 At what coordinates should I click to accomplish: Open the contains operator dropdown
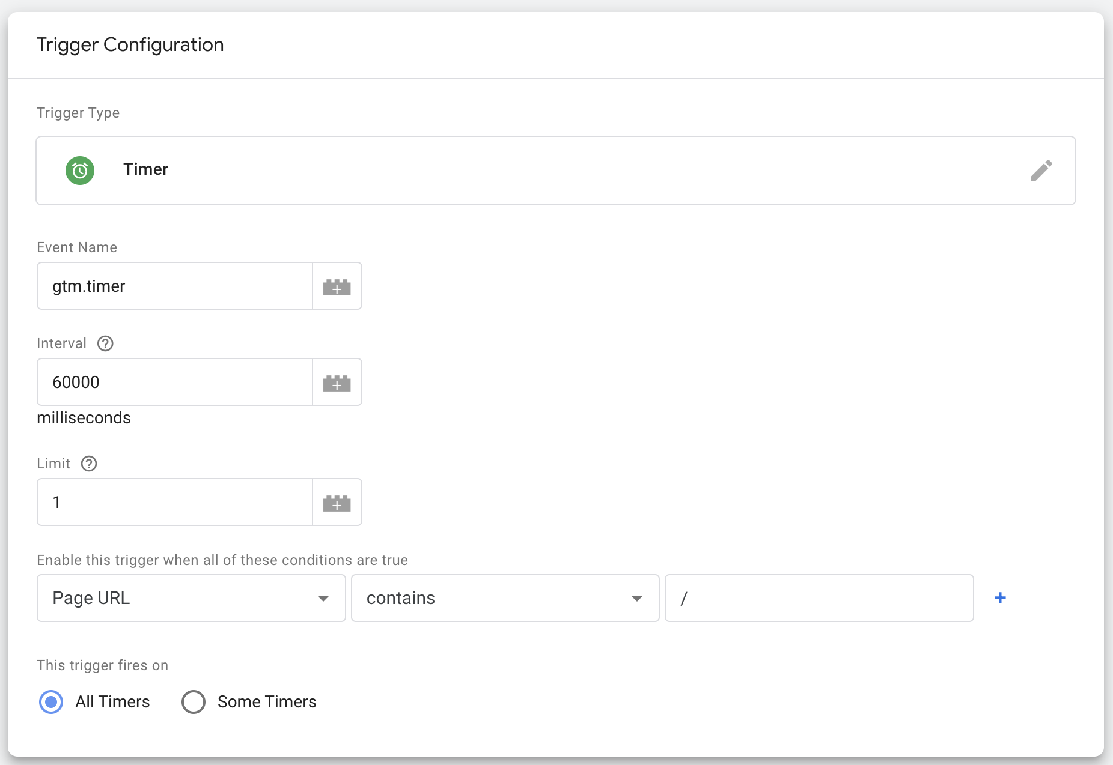pos(505,598)
